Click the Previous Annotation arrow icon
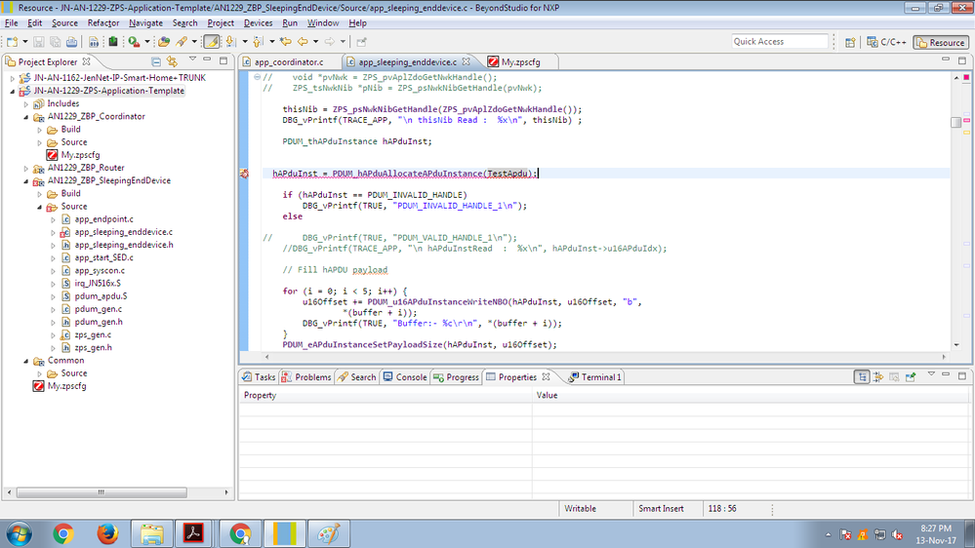The height and width of the screenshot is (548, 975). click(x=258, y=42)
